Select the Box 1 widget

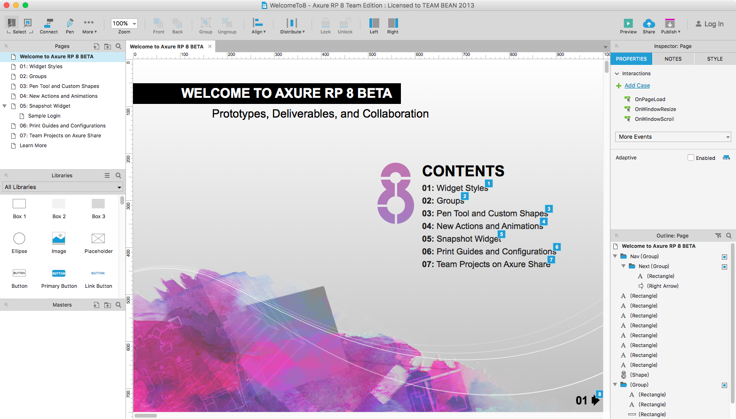point(19,208)
